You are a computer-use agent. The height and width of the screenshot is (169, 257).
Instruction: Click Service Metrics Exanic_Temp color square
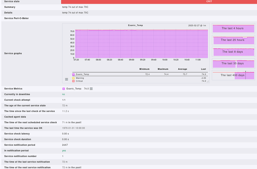point(63,89)
